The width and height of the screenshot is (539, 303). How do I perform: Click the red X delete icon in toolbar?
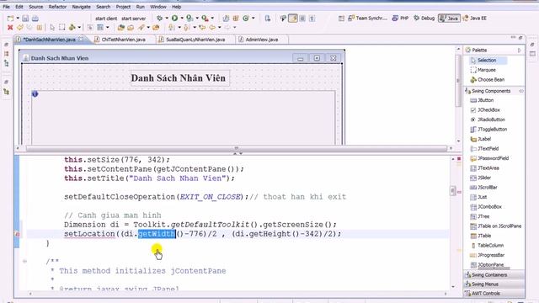click(10, 28)
